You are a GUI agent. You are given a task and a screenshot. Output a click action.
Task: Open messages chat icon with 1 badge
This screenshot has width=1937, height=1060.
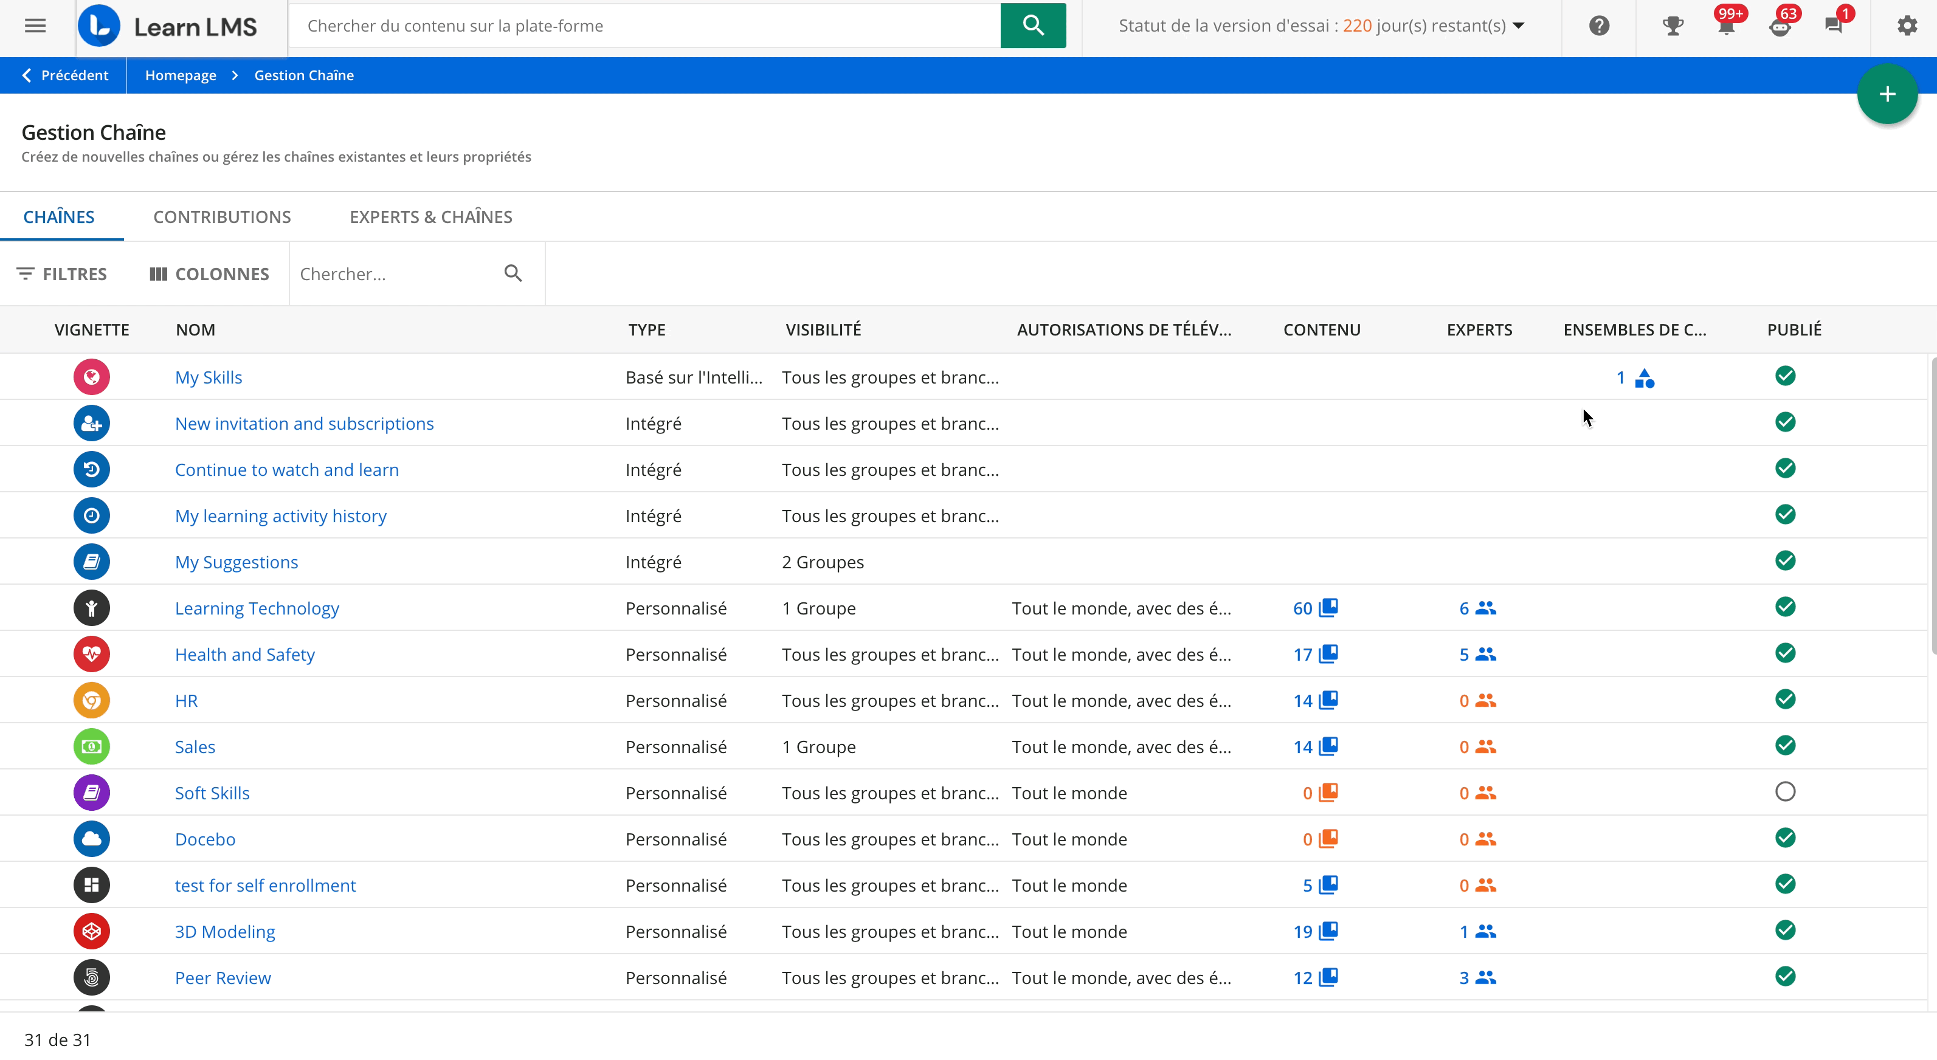point(1833,26)
